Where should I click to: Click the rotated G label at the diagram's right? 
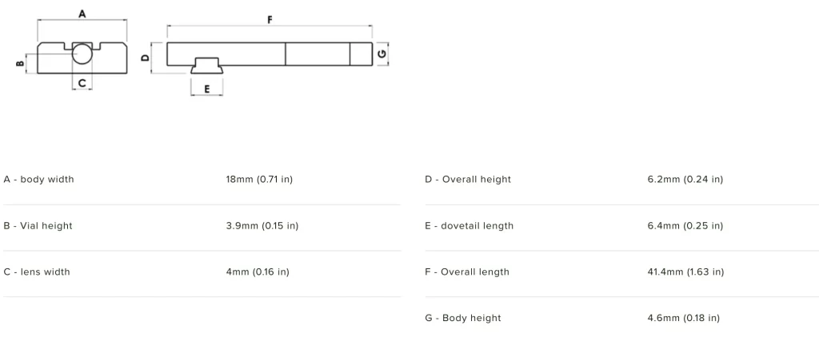[x=382, y=54]
